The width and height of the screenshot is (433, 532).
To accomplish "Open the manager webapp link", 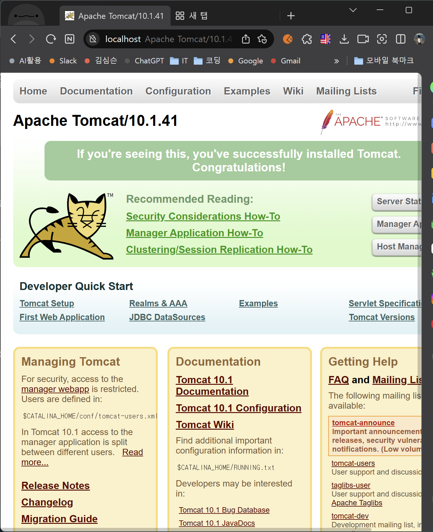I will point(55,389).
